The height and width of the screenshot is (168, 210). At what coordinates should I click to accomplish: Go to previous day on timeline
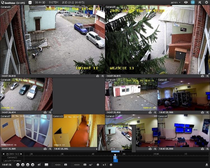point(3,154)
